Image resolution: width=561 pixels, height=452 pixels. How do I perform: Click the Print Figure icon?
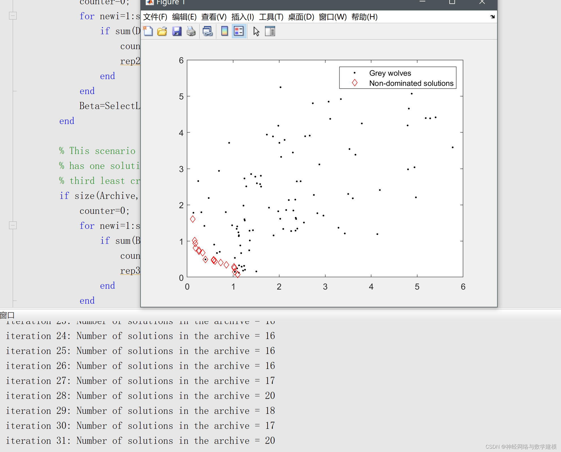pyautogui.click(x=191, y=31)
